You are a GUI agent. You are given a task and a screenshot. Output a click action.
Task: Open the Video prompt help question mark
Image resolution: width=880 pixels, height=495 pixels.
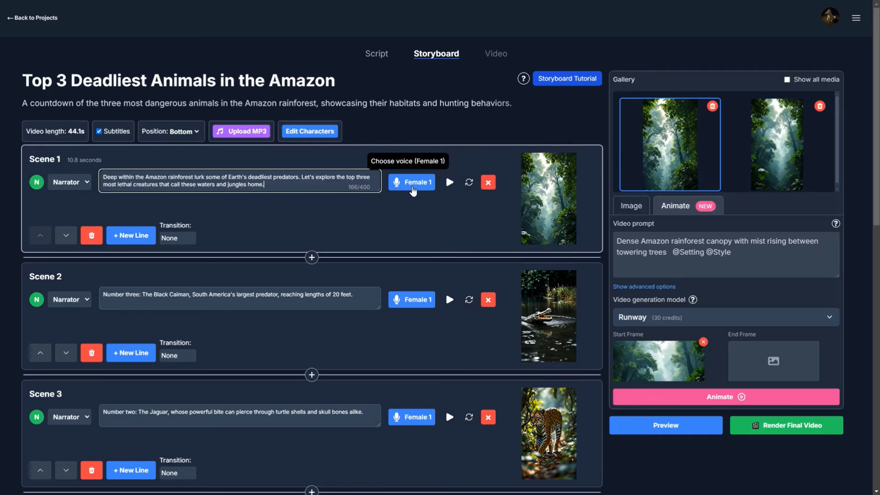[x=836, y=223]
